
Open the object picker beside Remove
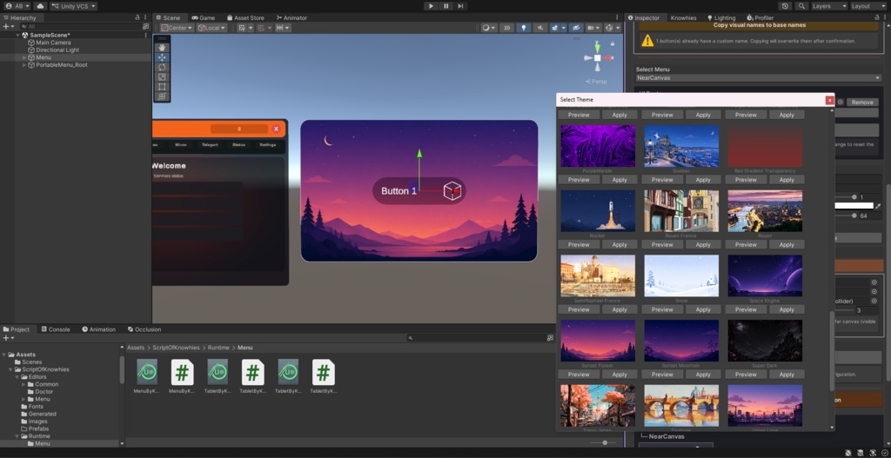(x=841, y=103)
